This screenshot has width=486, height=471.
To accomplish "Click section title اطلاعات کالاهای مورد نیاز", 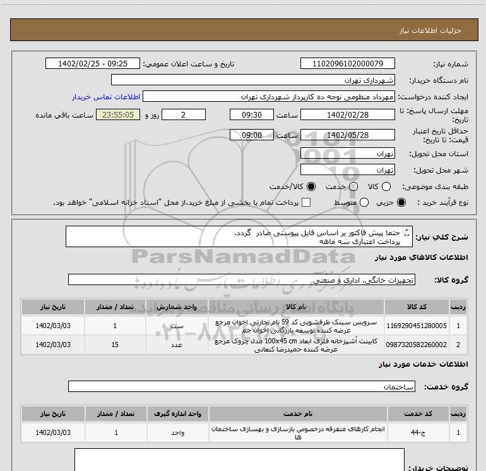I will (422, 257).
